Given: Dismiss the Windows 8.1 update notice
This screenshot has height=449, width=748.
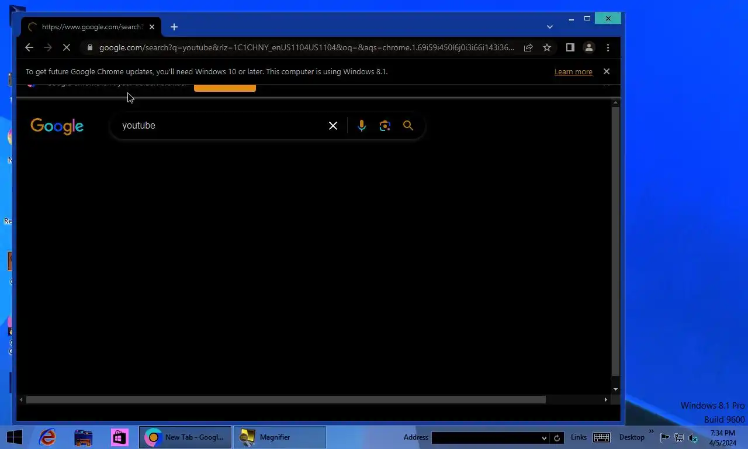Looking at the screenshot, I should click(607, 71).
